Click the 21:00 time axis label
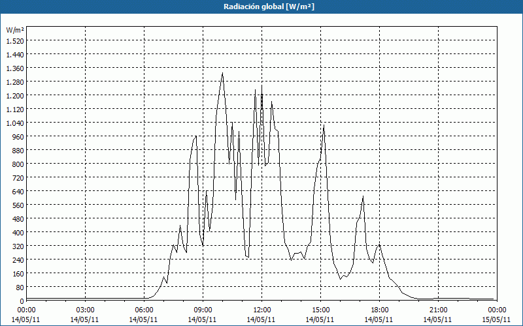Viewport: 523px width, 326px height. pos(438,310)
